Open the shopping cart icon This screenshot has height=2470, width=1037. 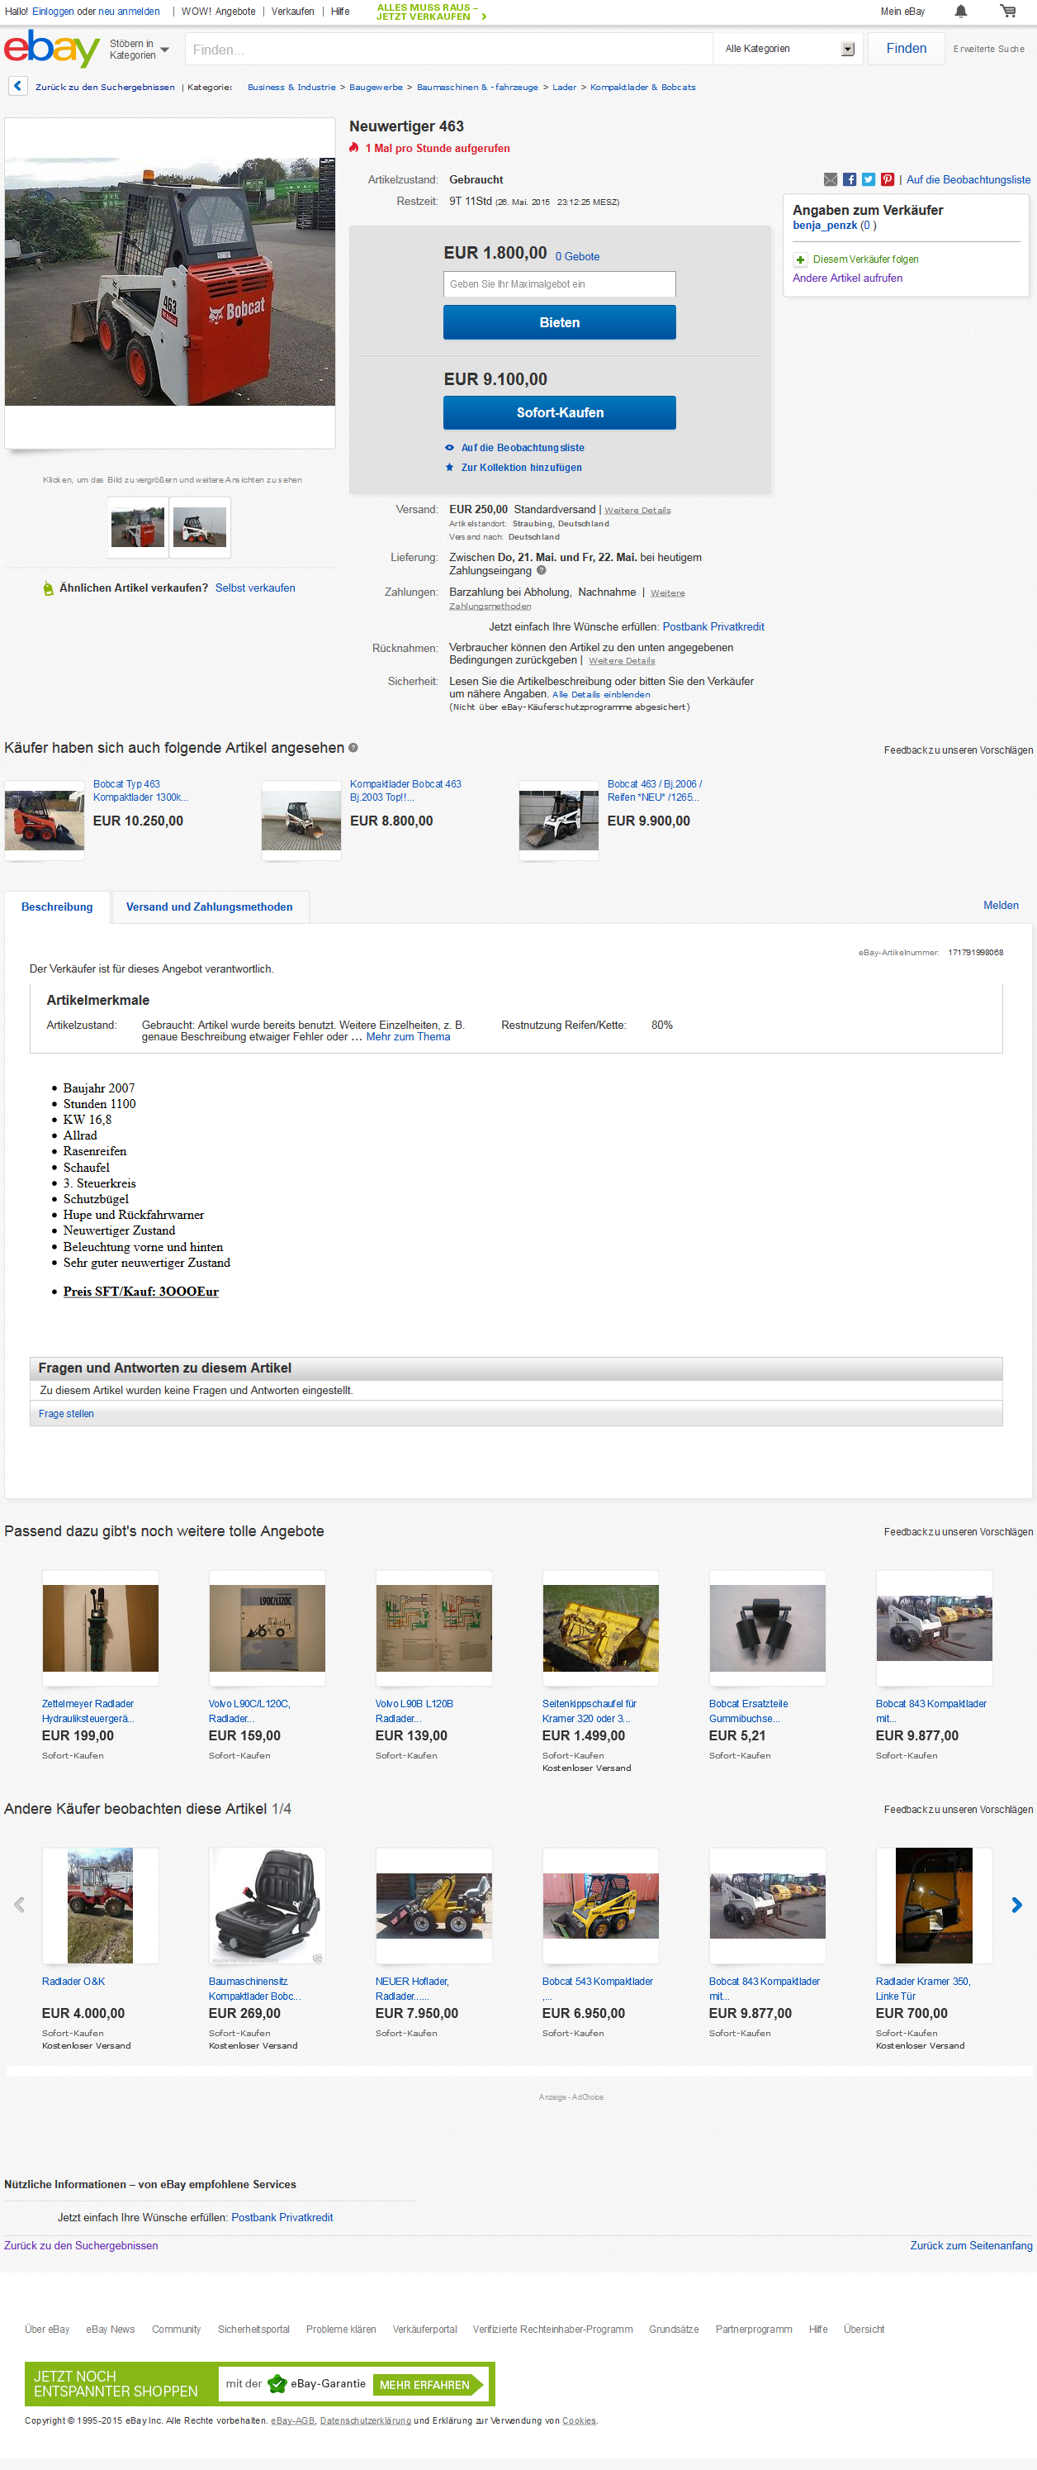point(1007,12)
